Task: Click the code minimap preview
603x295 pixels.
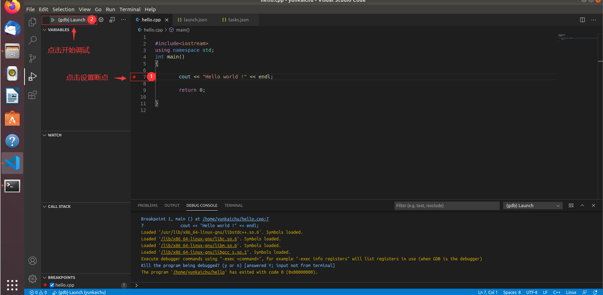Action: point(578,37)
